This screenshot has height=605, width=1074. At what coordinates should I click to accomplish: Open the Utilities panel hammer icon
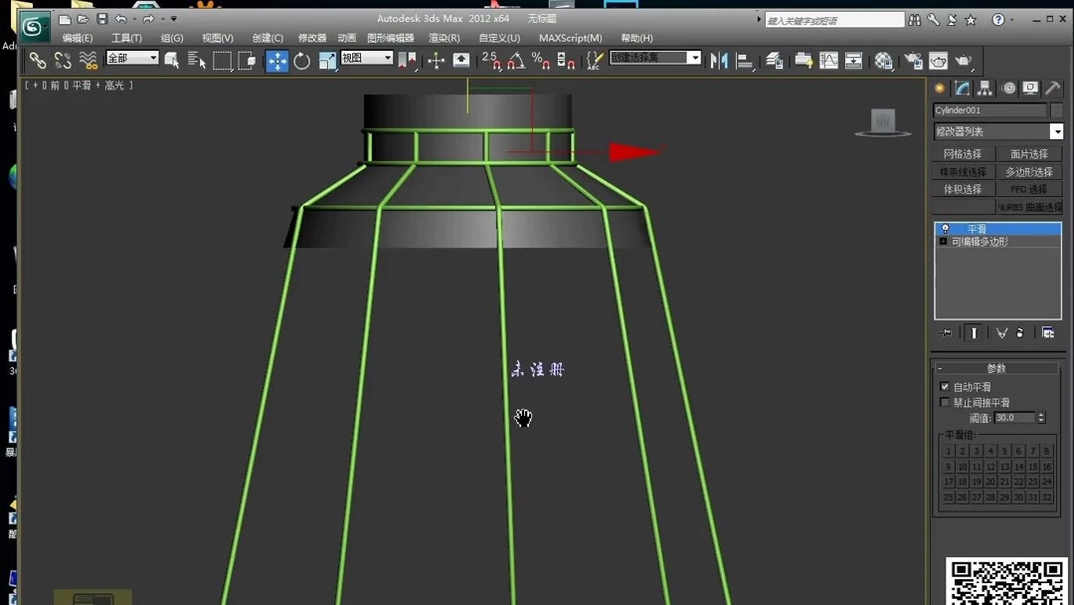point(1052,88)
